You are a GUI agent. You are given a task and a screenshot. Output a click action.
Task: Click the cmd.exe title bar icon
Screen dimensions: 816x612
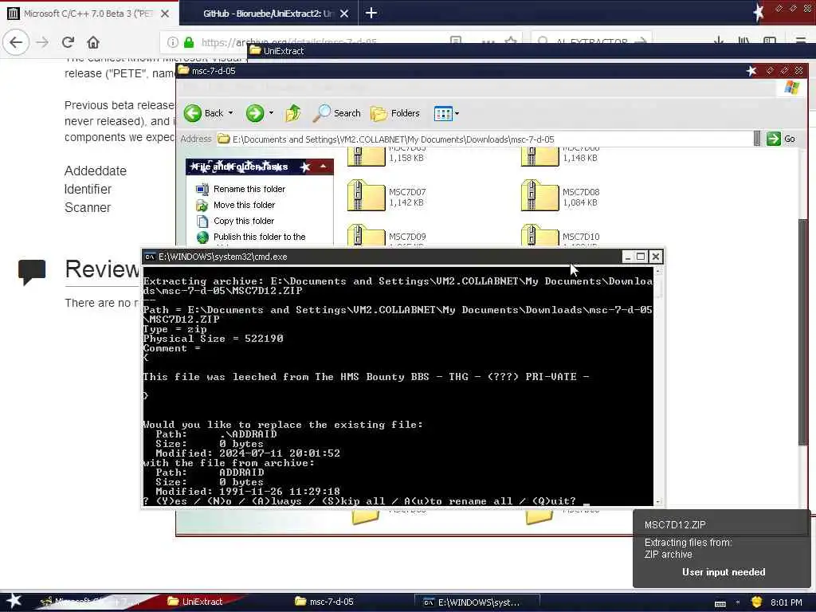point(150,257)
